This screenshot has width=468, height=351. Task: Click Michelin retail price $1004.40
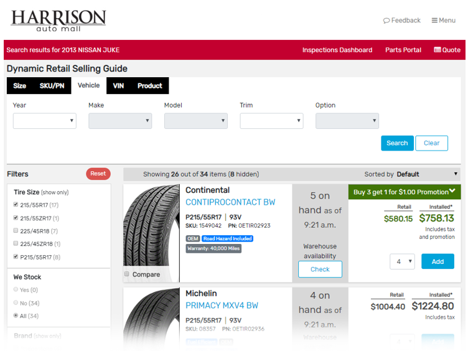(388, 307)
